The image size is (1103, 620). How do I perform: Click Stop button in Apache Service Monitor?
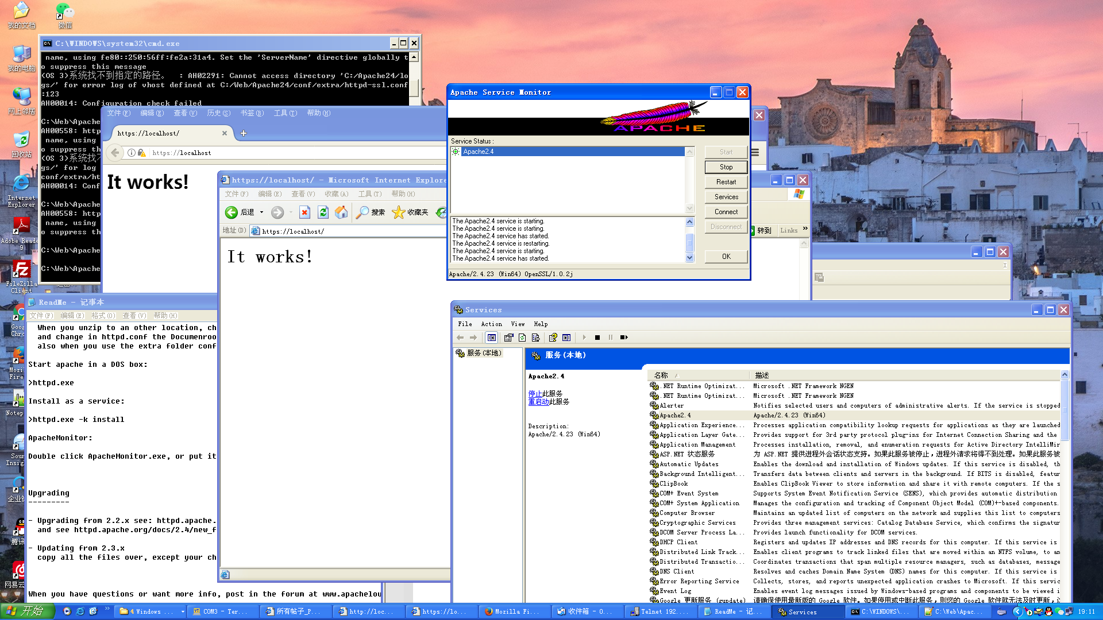tap(726, 167)
